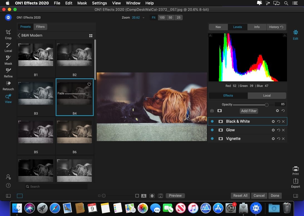Screen dimensions: 304x216
Task: Open the user account icon
Action: 8,177
